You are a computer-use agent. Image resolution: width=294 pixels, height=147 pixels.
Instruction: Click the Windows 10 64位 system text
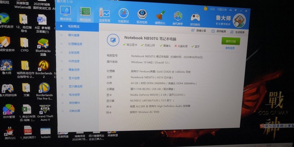[150, 62]
